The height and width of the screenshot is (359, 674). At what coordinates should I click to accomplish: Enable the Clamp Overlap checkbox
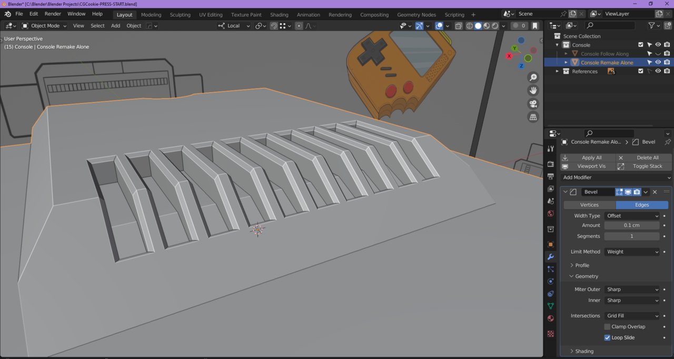(607, 327)
